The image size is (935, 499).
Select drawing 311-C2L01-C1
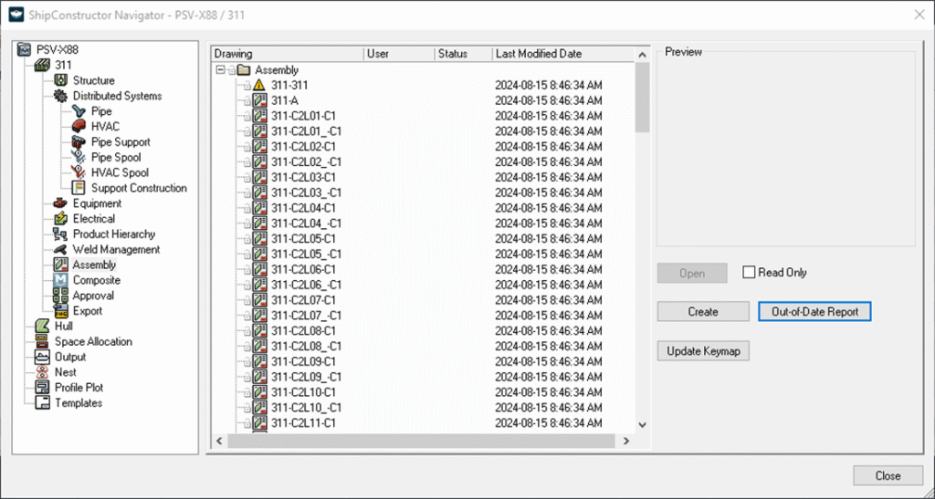click(303, 116)
